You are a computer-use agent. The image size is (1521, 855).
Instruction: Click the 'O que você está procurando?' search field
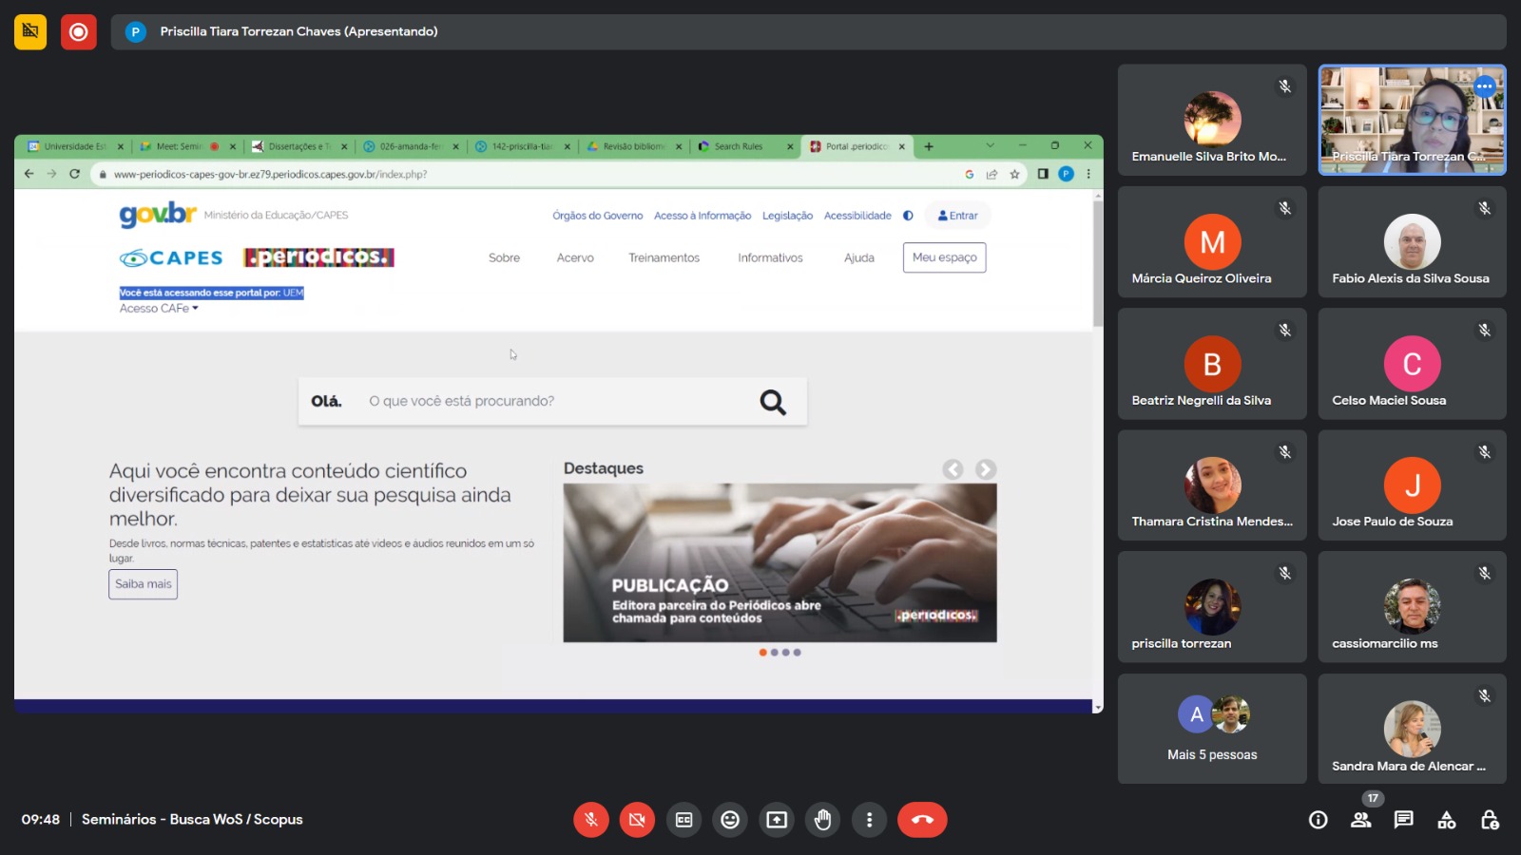[551, 402]
